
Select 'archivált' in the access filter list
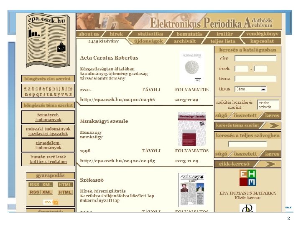tap(265, 107)
